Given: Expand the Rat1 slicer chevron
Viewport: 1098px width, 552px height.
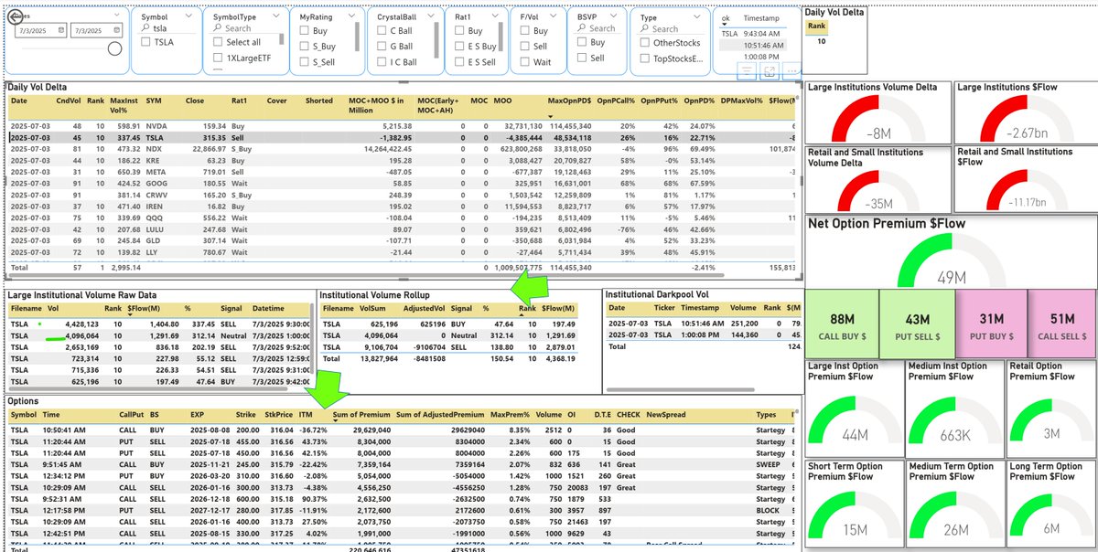Looking at the screenshot, I should pos(496,17).
